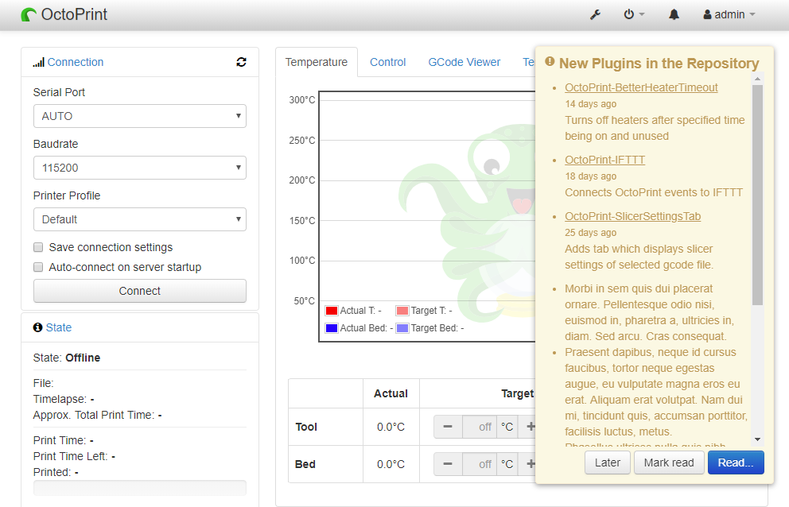Screen dimensions: 789x507
Task: Click the Tool actual 0.0°C value
Action: click(x=391, y=427)
